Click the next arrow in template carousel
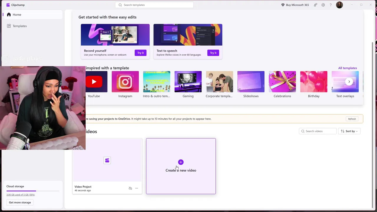This screenshot has width=377, height=212. [349, 82]
